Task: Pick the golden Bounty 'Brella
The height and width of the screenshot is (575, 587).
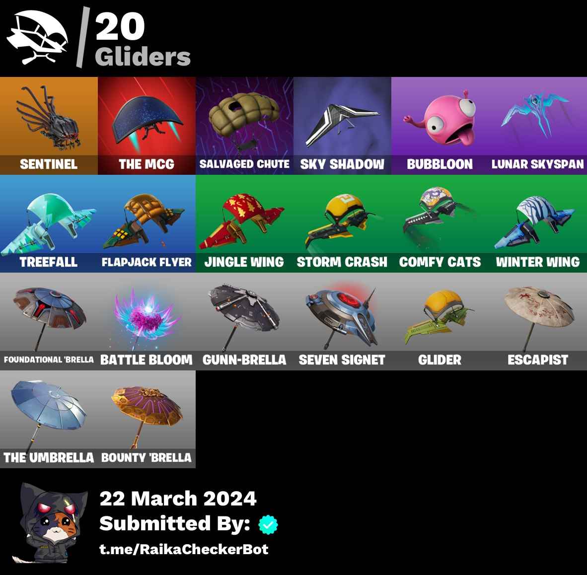Action: coord(147,419)
